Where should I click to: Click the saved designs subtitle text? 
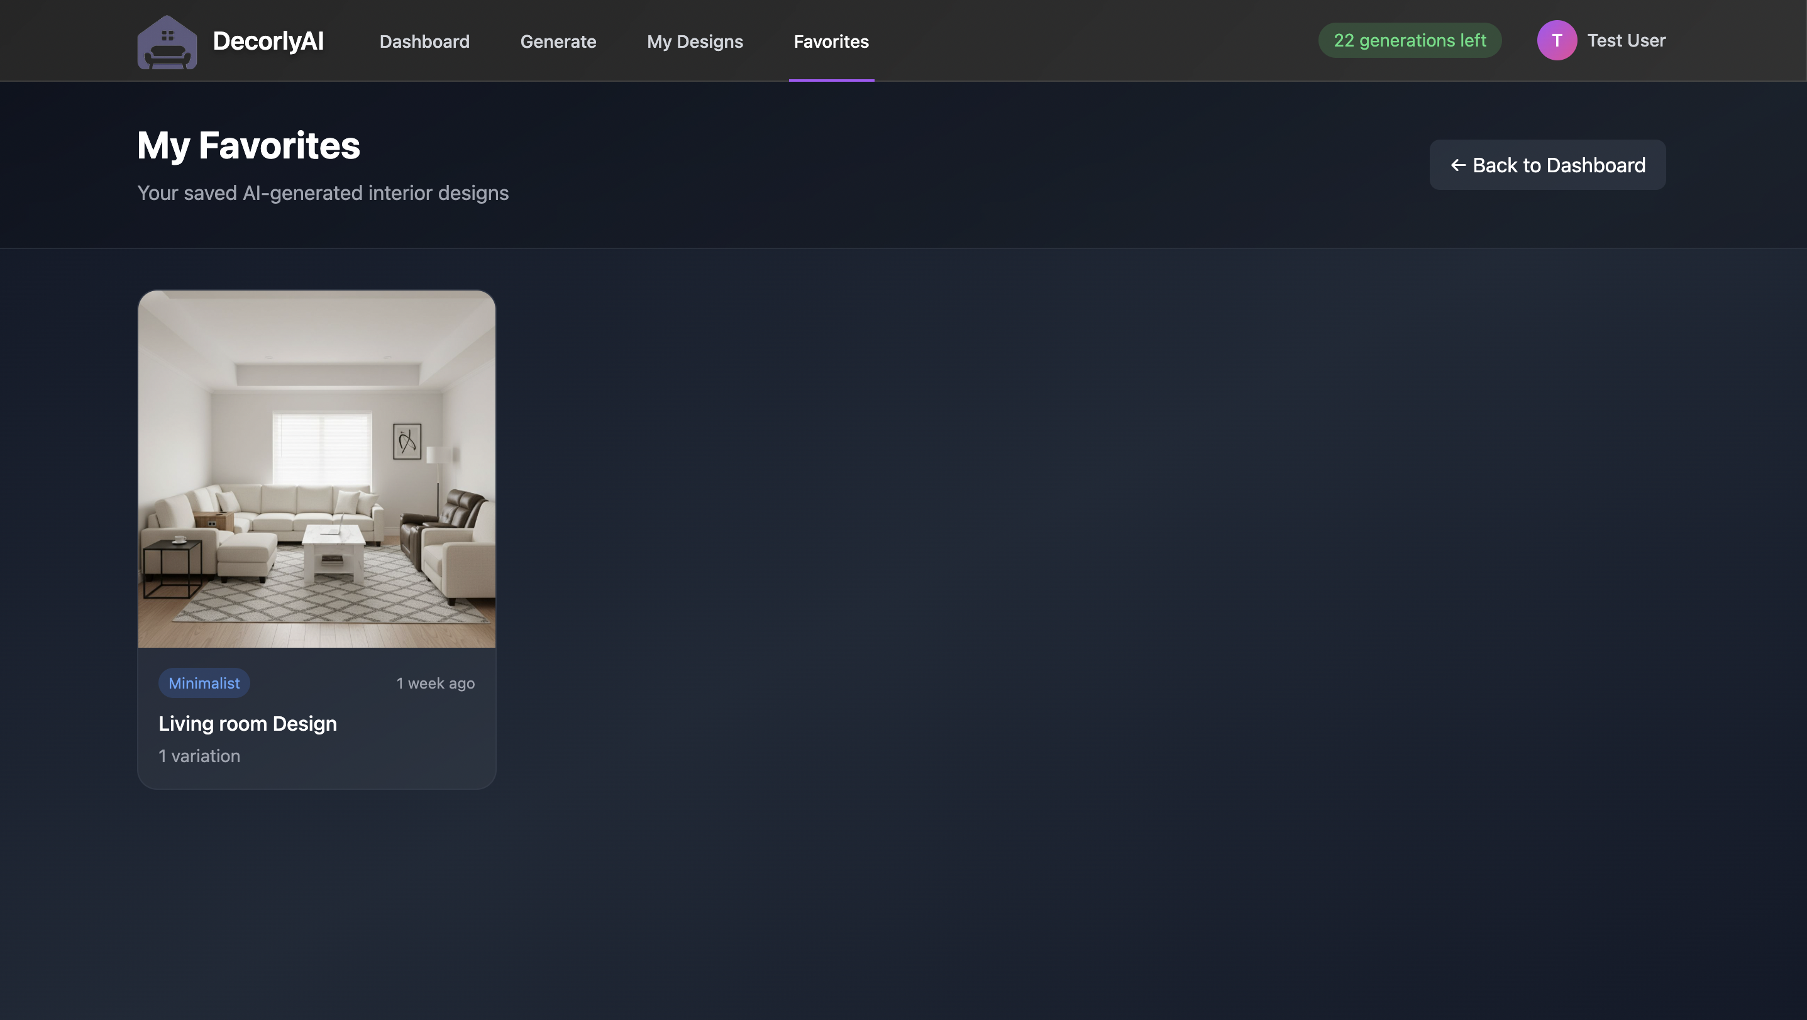(x=323, y=193)
